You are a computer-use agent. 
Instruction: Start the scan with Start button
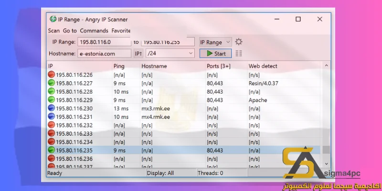click(x=216, y=53)
